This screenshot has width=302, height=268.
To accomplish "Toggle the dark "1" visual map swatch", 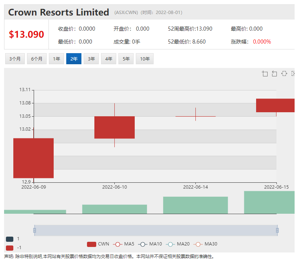I will point(10,239).
